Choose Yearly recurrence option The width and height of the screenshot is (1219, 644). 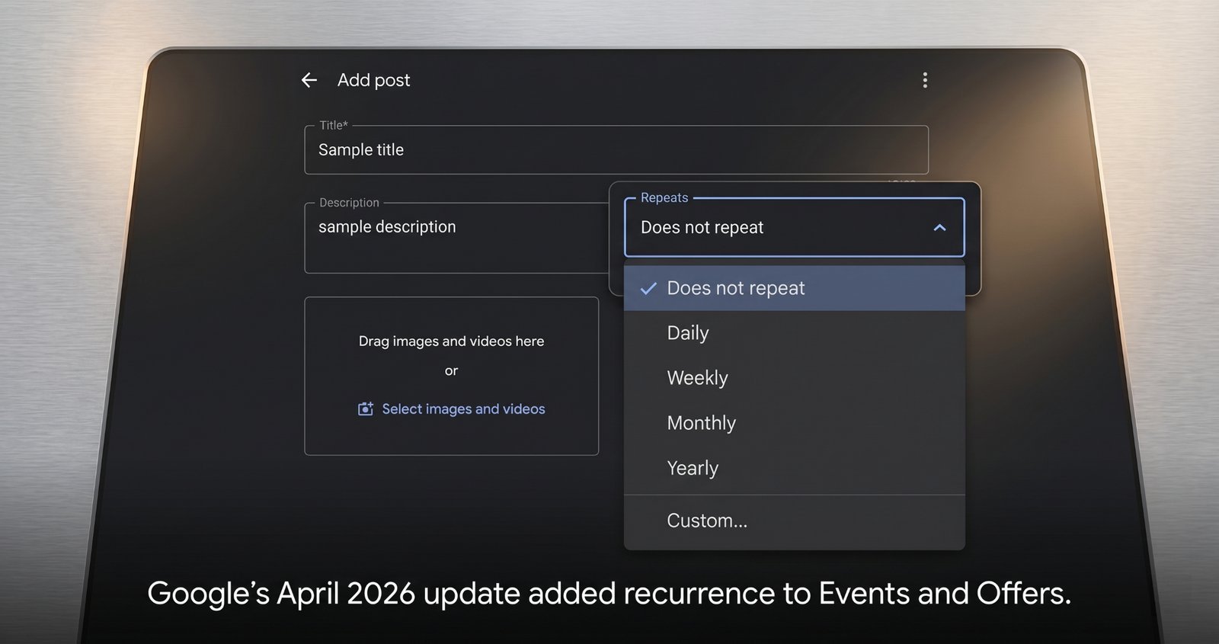[794, 468]
